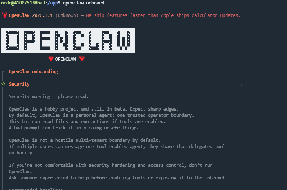Click 'Security warning — please read.' line

point(49,97)
